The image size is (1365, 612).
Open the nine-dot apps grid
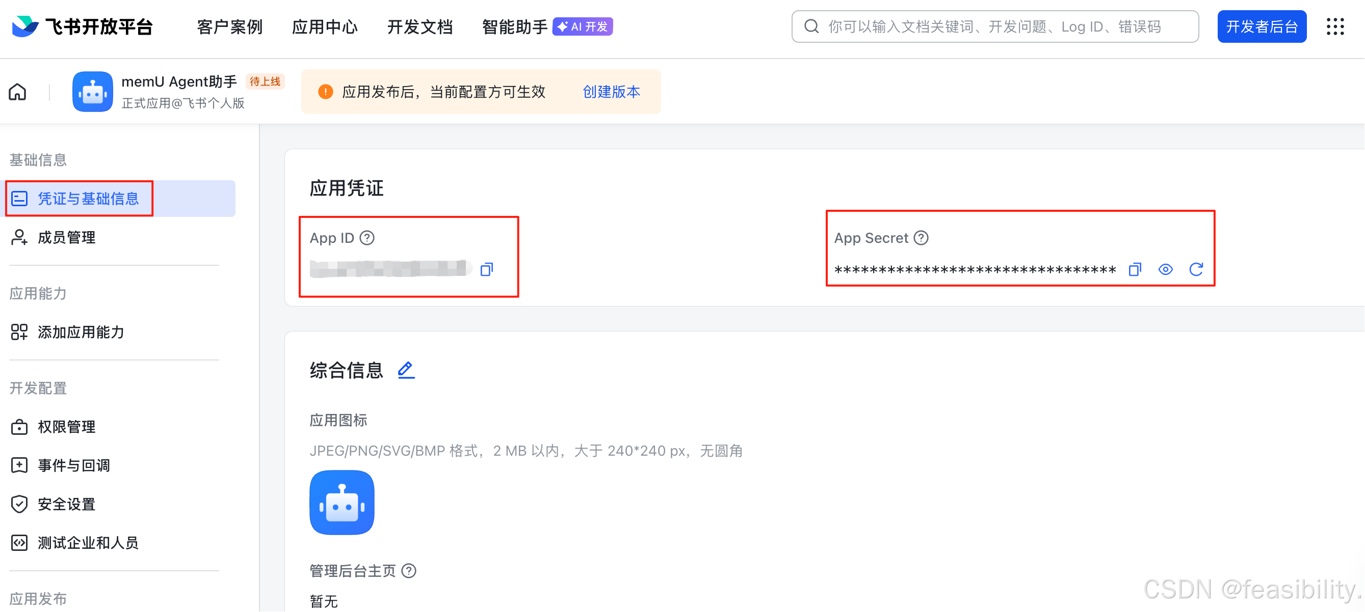(1335, 26)
